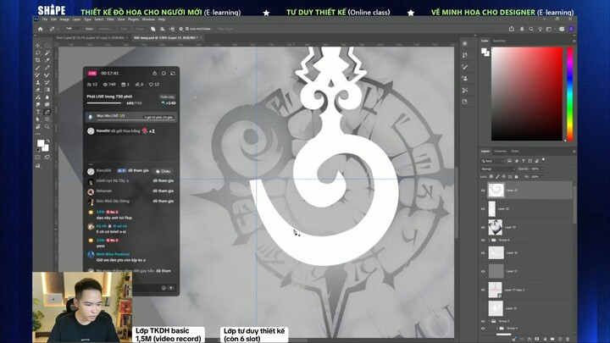Click the Tuần này button in live overlay
The image size is (610, 343).
tap(167, 97)
